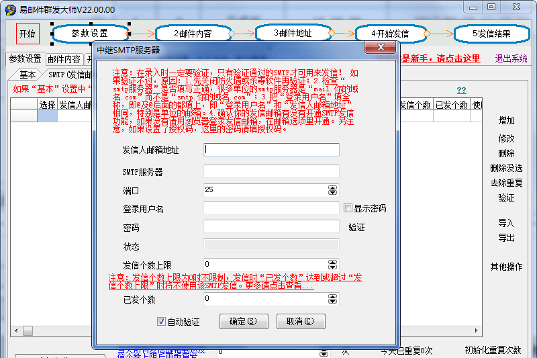
Task: Close the 中继SMTP服务器 dialog
Action: (381, 47)
